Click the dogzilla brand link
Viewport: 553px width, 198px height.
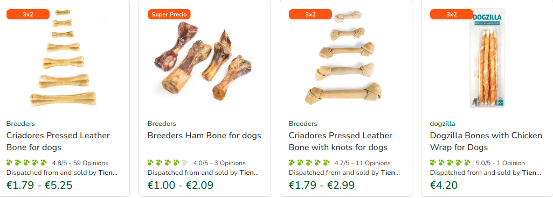(443, 124)
